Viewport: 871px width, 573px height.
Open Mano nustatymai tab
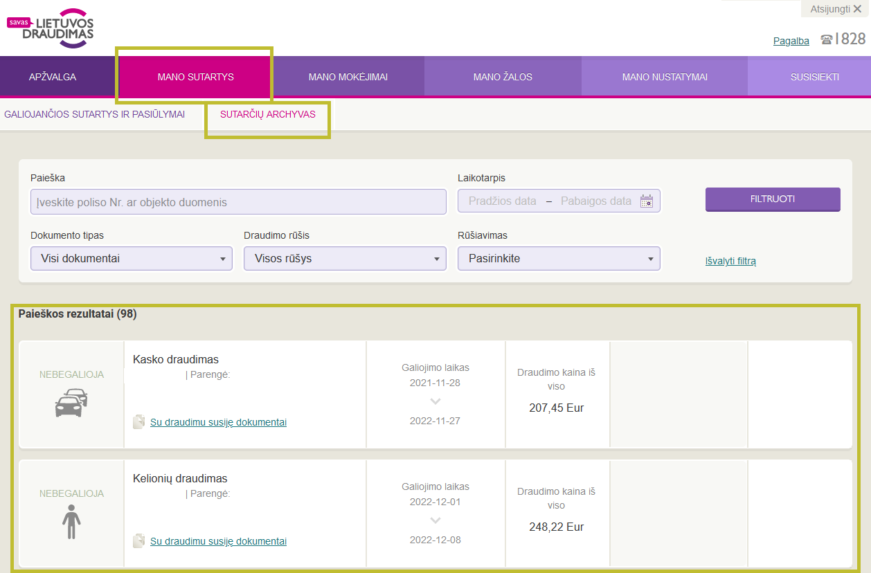(x=665, y=77)
